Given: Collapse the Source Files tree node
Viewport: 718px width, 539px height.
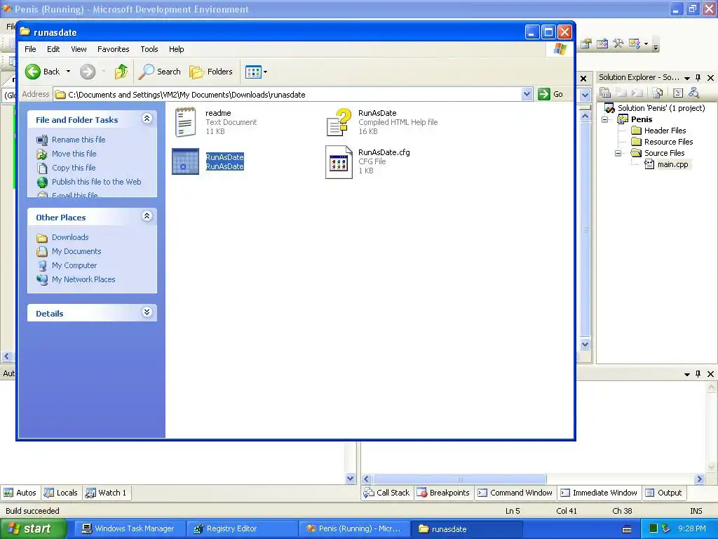Looking at the screenshot, I should coord(618,153).
